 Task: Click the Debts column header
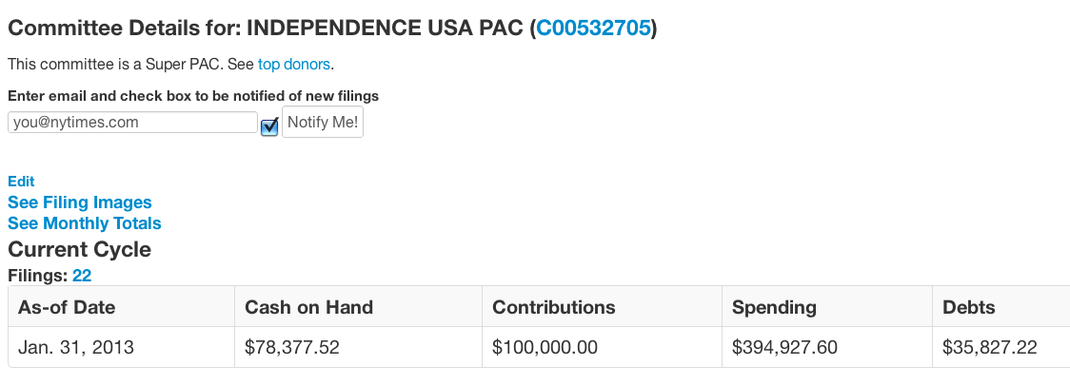tap(968, 307)
